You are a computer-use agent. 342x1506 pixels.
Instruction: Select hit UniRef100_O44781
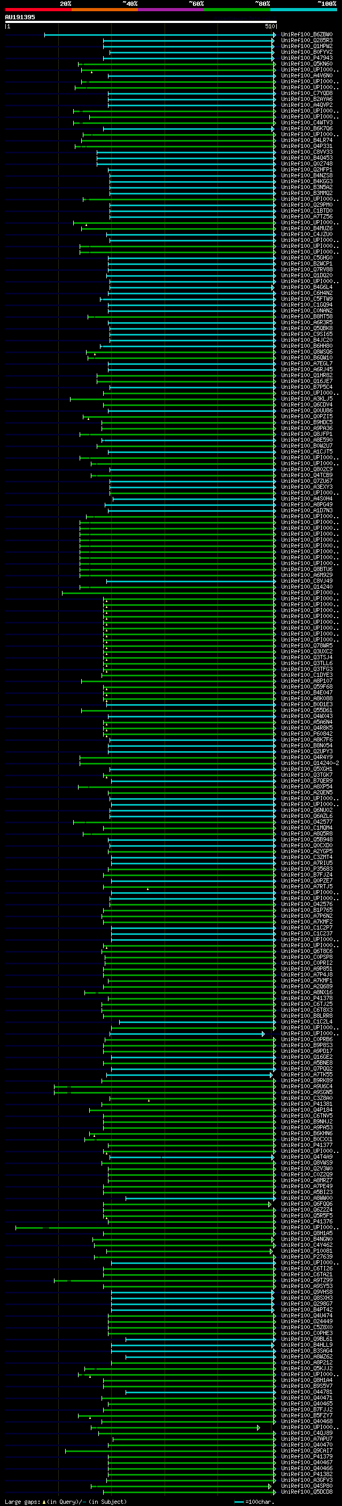click(x=307, y=1392)
